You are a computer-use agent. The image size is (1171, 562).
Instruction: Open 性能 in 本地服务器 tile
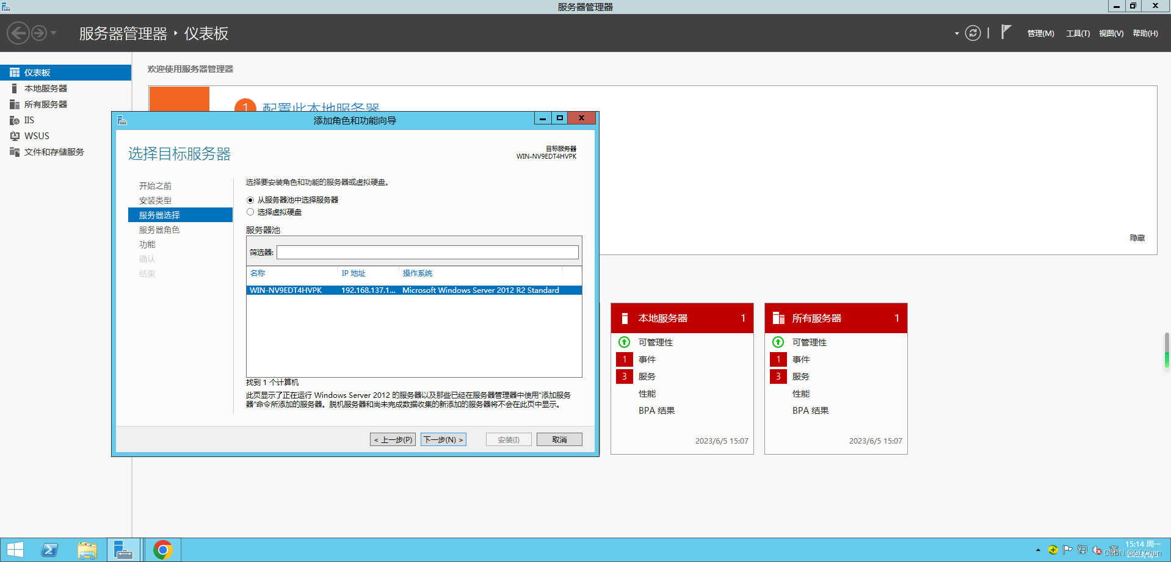[647, 394]
